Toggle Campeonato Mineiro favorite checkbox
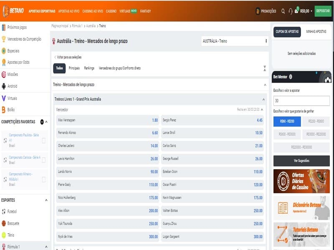This screenshot has width=334, height=250. (x=44, y=180)
